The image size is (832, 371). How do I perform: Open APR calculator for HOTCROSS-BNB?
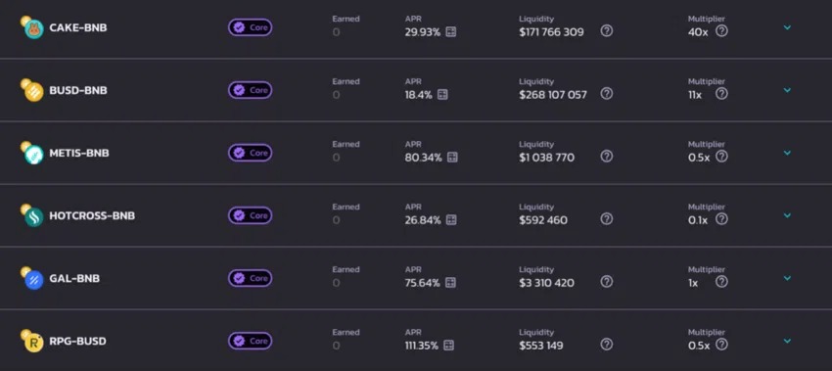tap(451, 219)
